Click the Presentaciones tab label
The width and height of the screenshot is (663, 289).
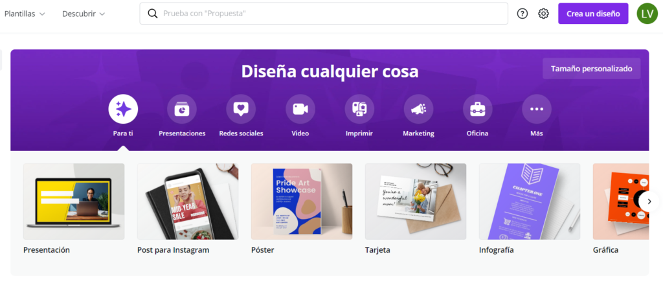coord(182,133)
